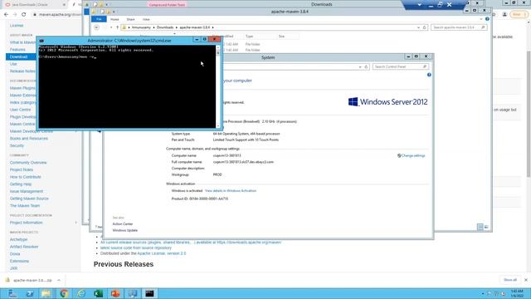The image size is (531, 299).
Task: Click the Chrome back arrow
Action: (x=6, y=15)
